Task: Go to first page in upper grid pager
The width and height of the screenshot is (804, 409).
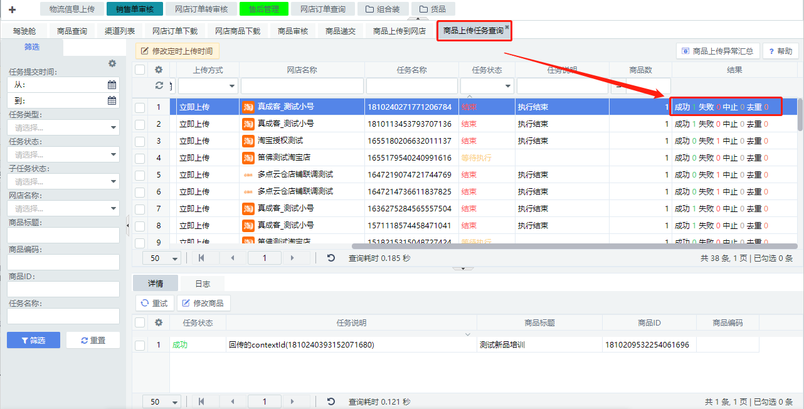Action: tap(201, 258)
